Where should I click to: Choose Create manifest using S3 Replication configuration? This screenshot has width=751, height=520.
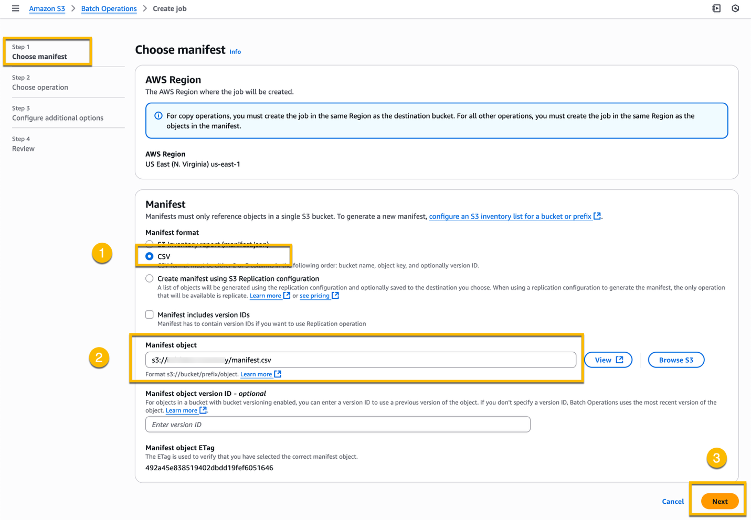click(x=150, y=278)
